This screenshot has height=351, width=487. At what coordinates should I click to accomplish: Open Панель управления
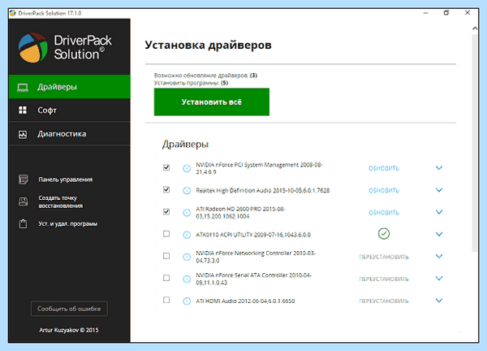(65, 180)
